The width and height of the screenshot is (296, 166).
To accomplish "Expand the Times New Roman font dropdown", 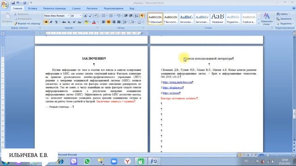I will 69,16.
